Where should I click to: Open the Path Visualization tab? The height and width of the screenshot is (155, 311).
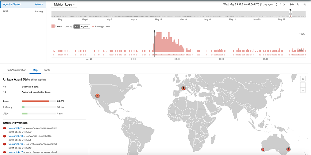[16, 70]
